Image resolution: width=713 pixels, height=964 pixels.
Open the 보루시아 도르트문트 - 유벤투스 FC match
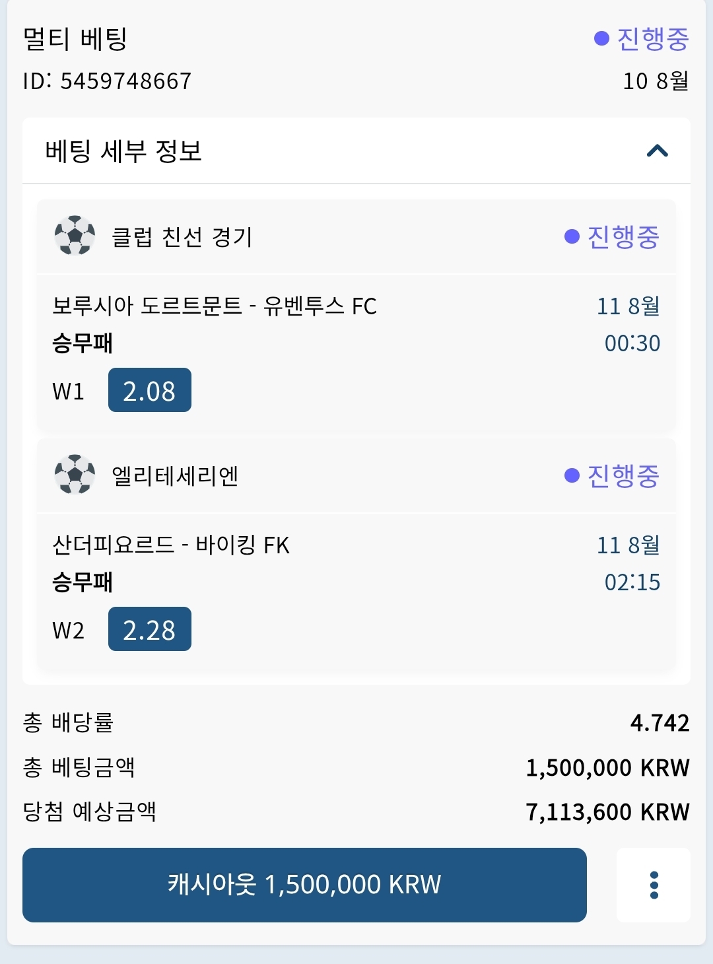click(215, 306)
